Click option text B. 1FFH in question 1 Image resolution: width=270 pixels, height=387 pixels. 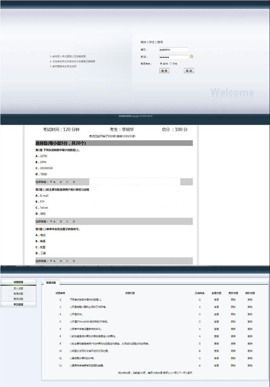pyautogui.click(x=40, y=162)
